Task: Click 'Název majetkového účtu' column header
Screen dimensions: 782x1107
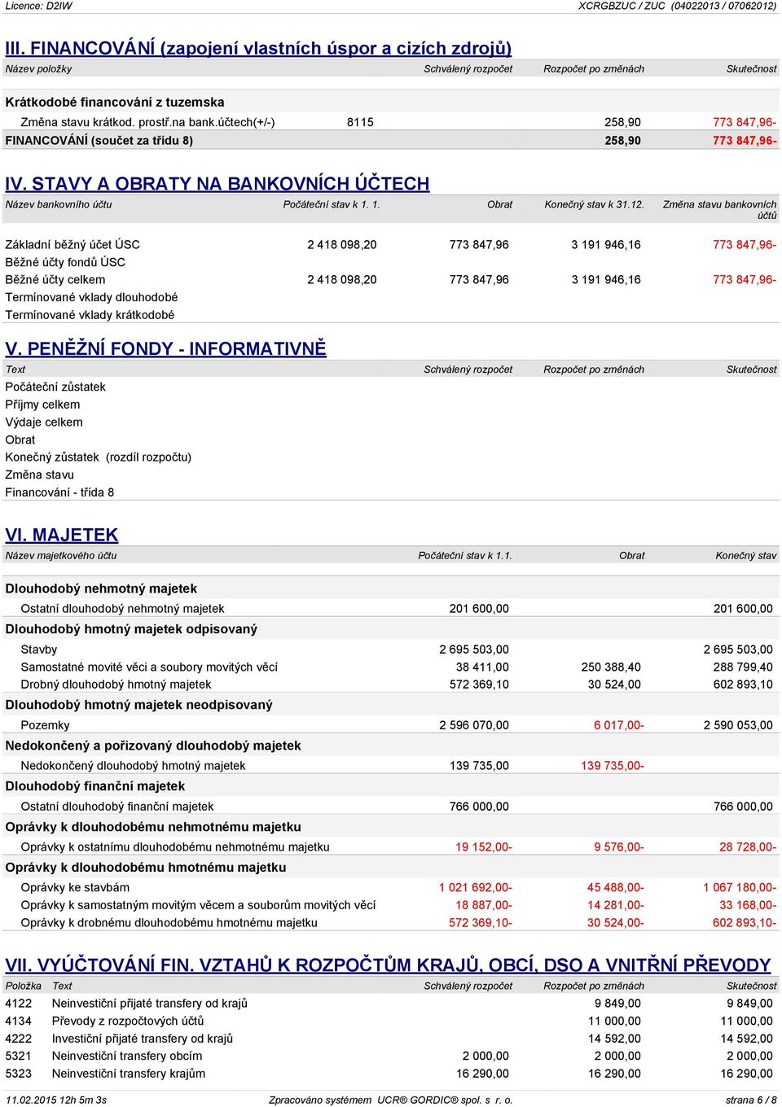Action: (x=61, y=556)
